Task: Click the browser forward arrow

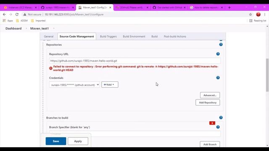Action: click(x=11, y=14)
